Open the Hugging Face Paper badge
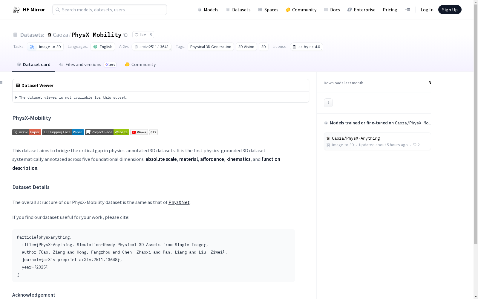Image resolution: width=478 pixels, height=299 pixels. pos(63,132)
